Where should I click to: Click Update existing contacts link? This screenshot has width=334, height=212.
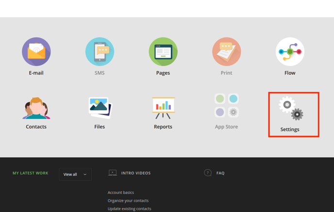tap(129, 209)
